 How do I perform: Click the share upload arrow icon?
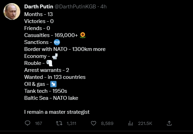point(169,123)
